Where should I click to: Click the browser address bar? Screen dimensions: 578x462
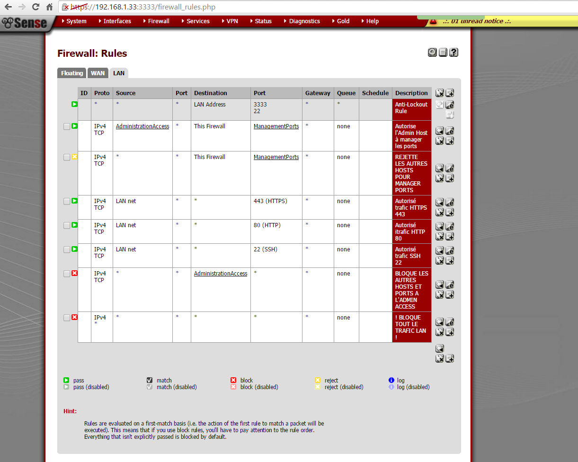tap(318, 7)
